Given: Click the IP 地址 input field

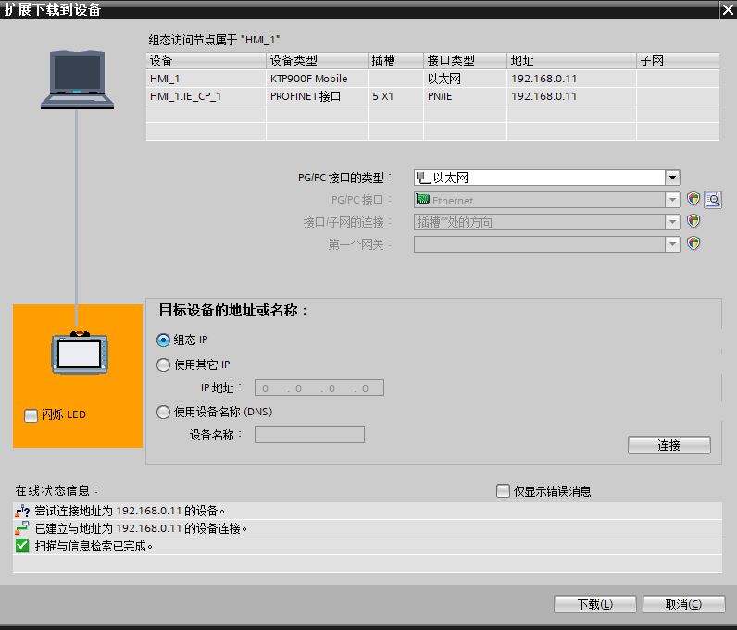Looking at the screenshot, I should (319, 388).
